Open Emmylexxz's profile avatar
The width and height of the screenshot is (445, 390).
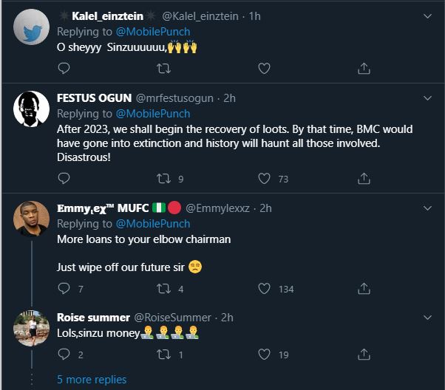[x=32, y=219]
